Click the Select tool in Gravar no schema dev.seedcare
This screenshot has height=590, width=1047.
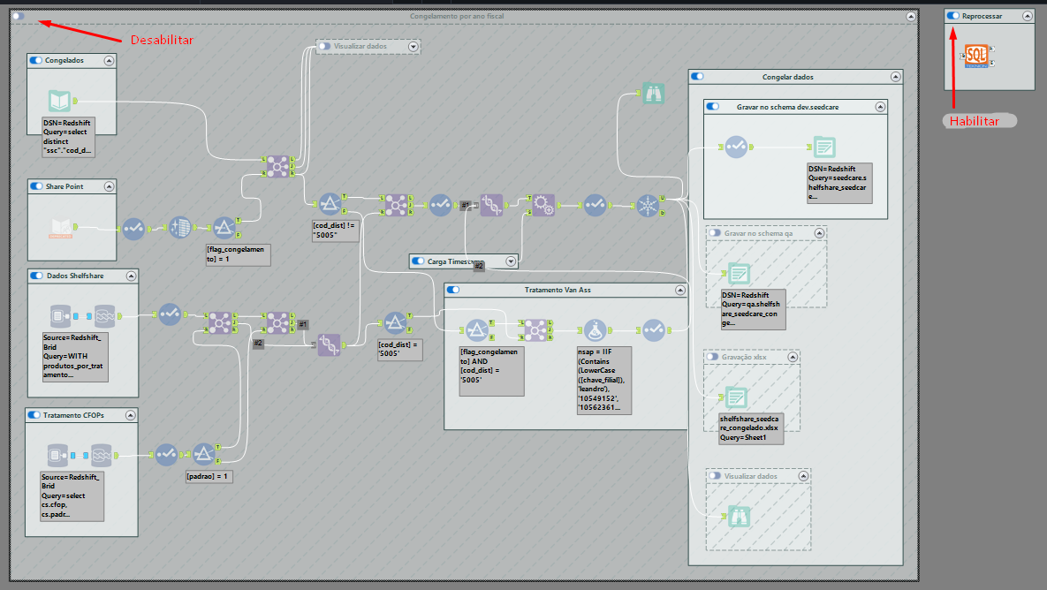click(x=736, y=147)
